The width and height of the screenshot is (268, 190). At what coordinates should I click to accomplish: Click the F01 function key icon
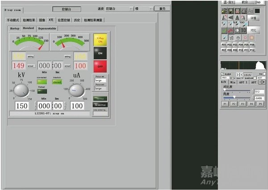click(x=224, y=45)
